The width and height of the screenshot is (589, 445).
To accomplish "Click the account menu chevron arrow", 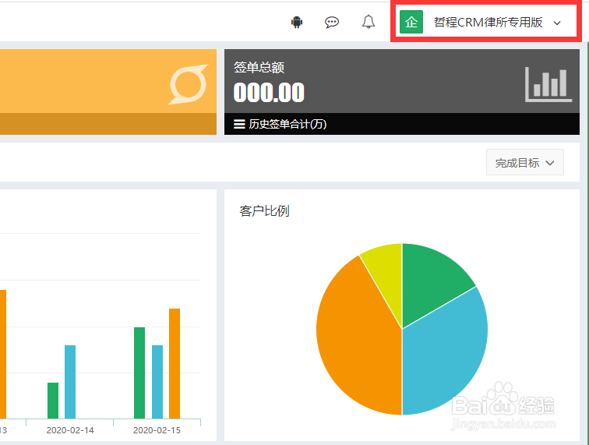I will click(x=557, y=23).
